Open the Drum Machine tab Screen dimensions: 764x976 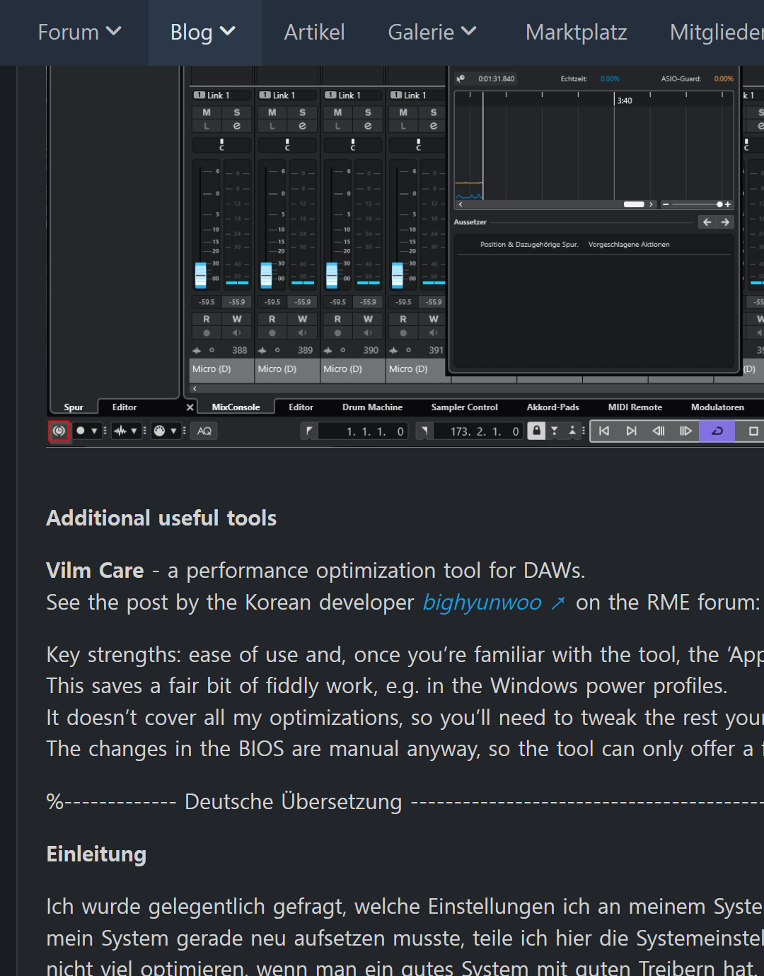pyautogui.click(x=373, y=407)
